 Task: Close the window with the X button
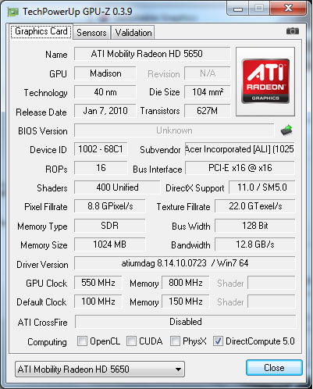pyautogui.click(x=288, y=9)
